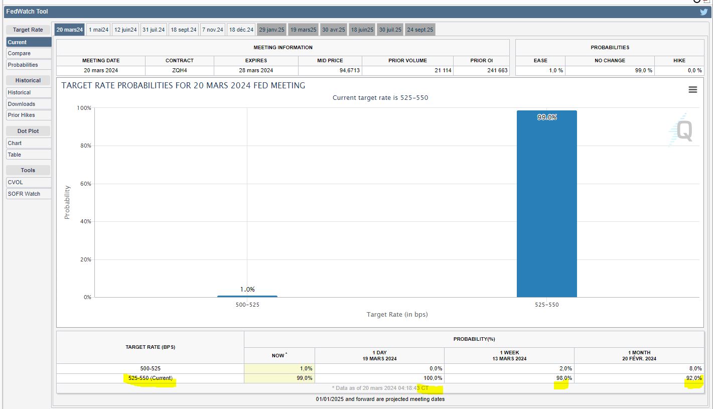713x409 pixels.
Task: Click the prior volume value 21 114
Action: [x=407, y=70]
